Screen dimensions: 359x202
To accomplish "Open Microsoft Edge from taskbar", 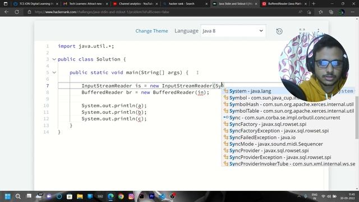I will pos(111,196).
